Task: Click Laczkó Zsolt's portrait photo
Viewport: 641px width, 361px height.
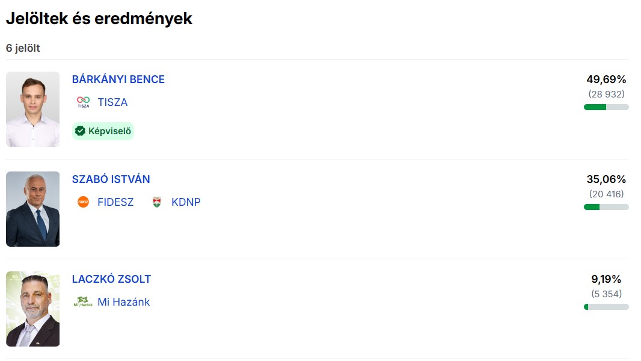Action: coord(33,309)
